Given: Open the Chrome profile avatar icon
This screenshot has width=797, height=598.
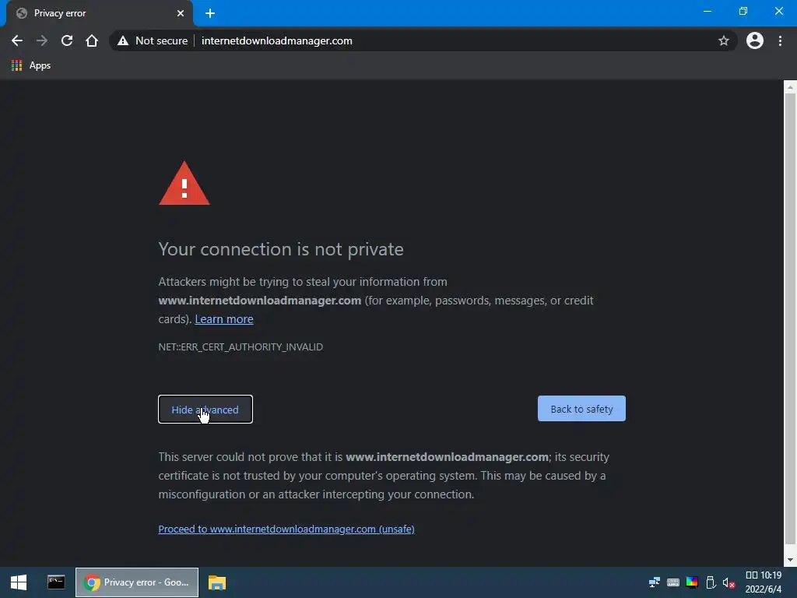Looking at the screenshot, I should point(754,40).
